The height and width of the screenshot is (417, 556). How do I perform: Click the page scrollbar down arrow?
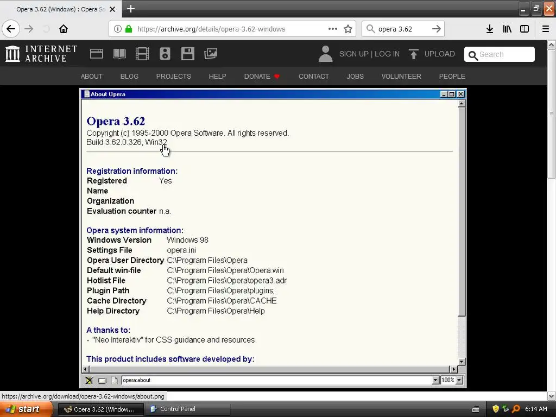point(552,396)
